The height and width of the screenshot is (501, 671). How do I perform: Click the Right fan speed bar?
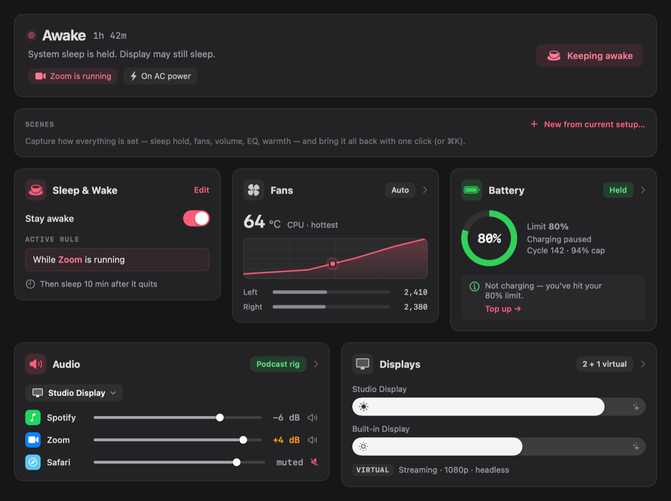pyautogui.click(x=331, y=307)
